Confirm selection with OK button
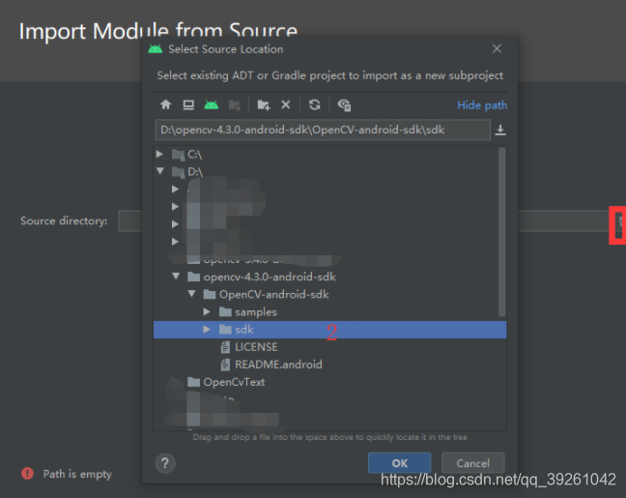 399,463
